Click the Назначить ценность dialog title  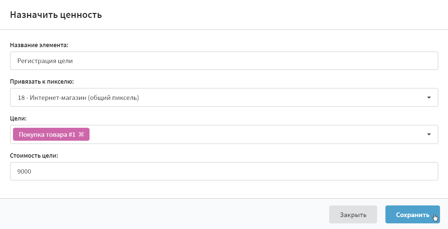[56, 15]
